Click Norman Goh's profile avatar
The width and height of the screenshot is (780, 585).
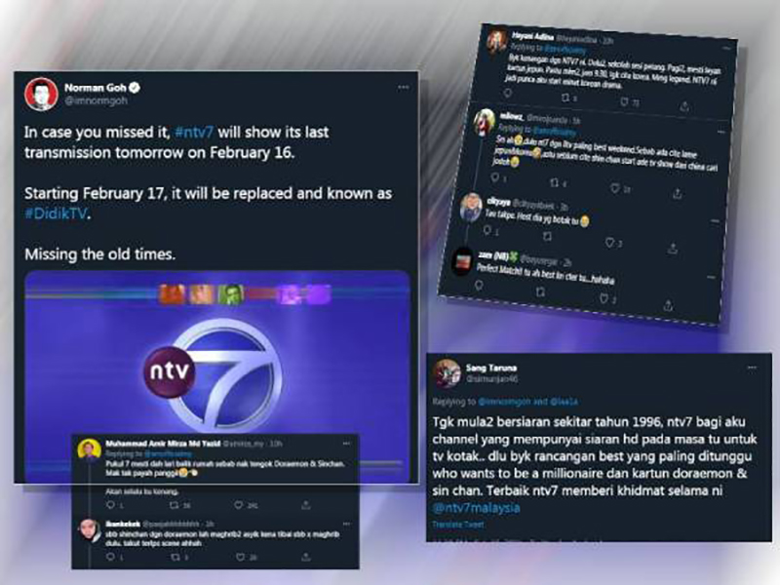coord(41,94)
